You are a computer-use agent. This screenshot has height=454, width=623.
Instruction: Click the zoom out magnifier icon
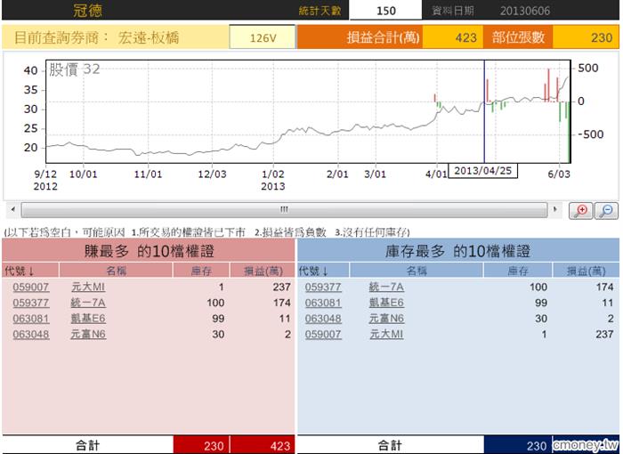coord(606,211)
